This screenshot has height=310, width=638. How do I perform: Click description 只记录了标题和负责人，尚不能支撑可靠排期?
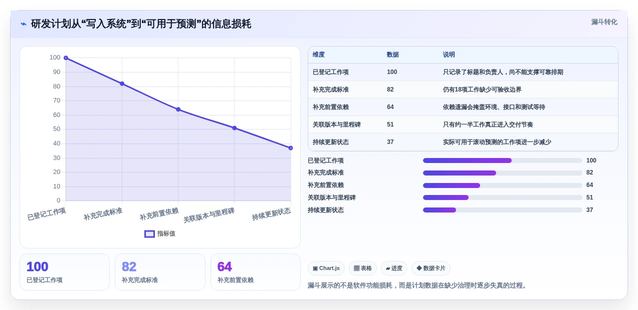point(503,72)
